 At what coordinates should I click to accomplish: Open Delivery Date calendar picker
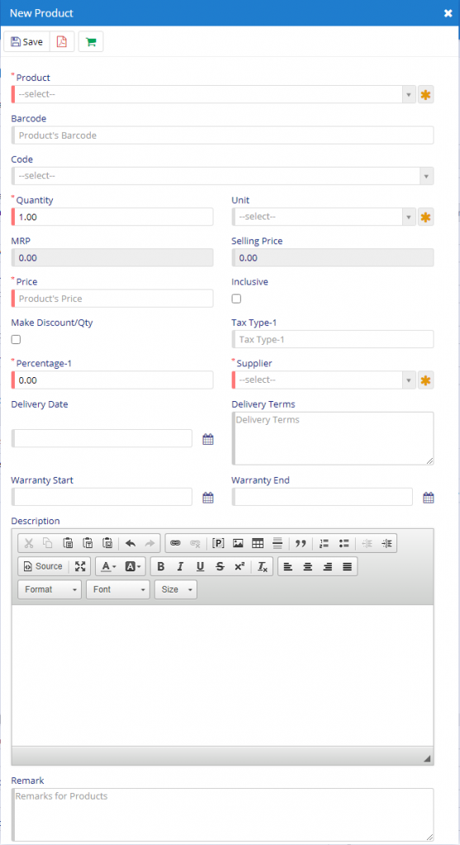coord(207,439)
